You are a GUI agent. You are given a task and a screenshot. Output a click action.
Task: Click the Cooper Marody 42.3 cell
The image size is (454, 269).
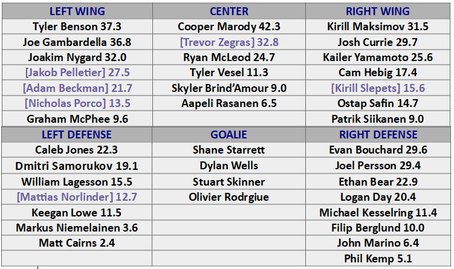click(229, 27)
